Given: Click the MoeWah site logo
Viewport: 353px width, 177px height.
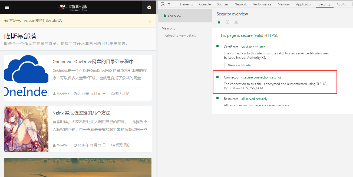Looking at the screenshot, I should 74,7.
